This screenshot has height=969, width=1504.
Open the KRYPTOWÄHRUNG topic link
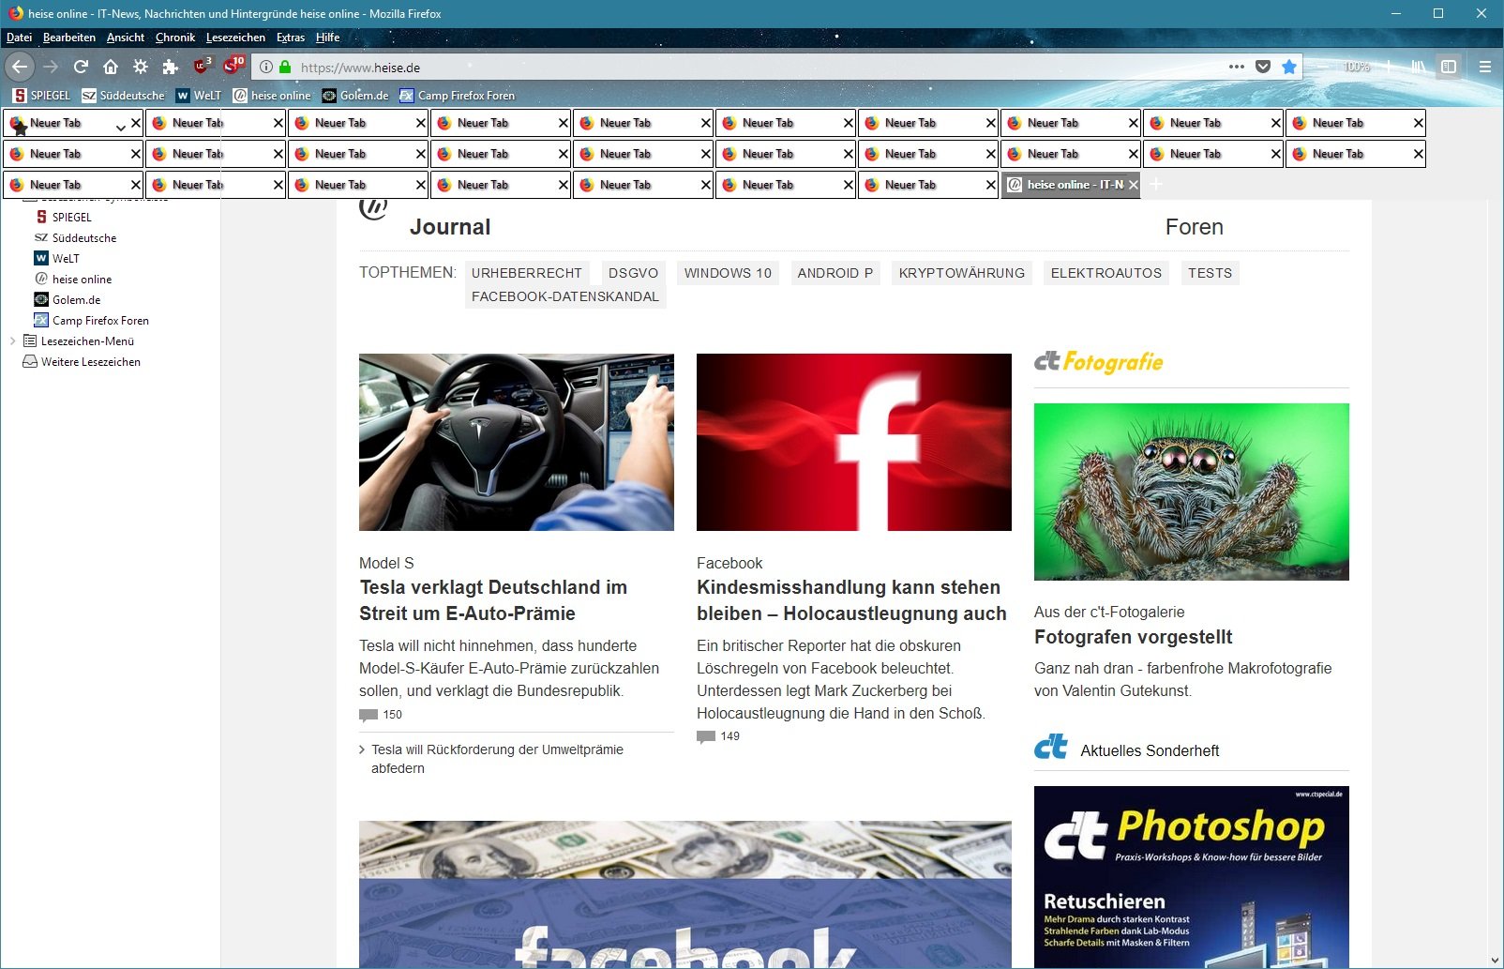point(961,273)
